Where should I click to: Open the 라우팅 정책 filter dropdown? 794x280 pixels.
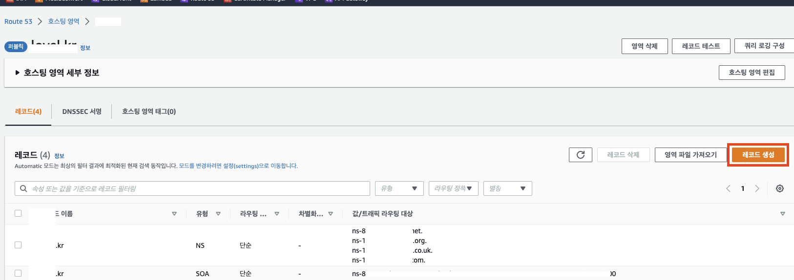tap(454, 188)
